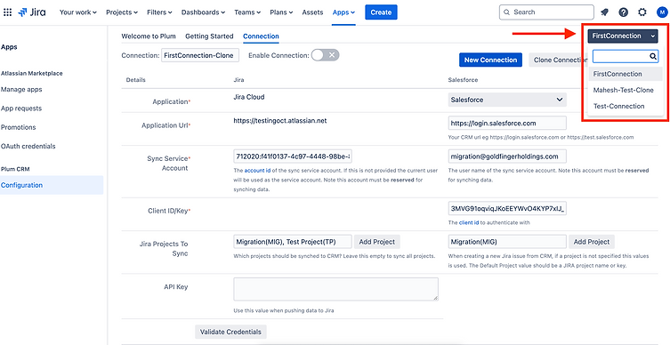Open the help question mark icon
The width and height of the screenshot is (670, 345).
tap(624, 12)
